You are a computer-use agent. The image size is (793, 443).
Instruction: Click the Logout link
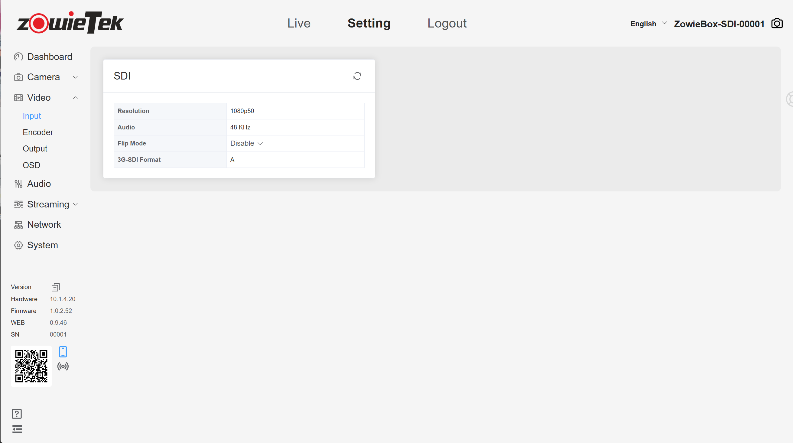[447, 23]
